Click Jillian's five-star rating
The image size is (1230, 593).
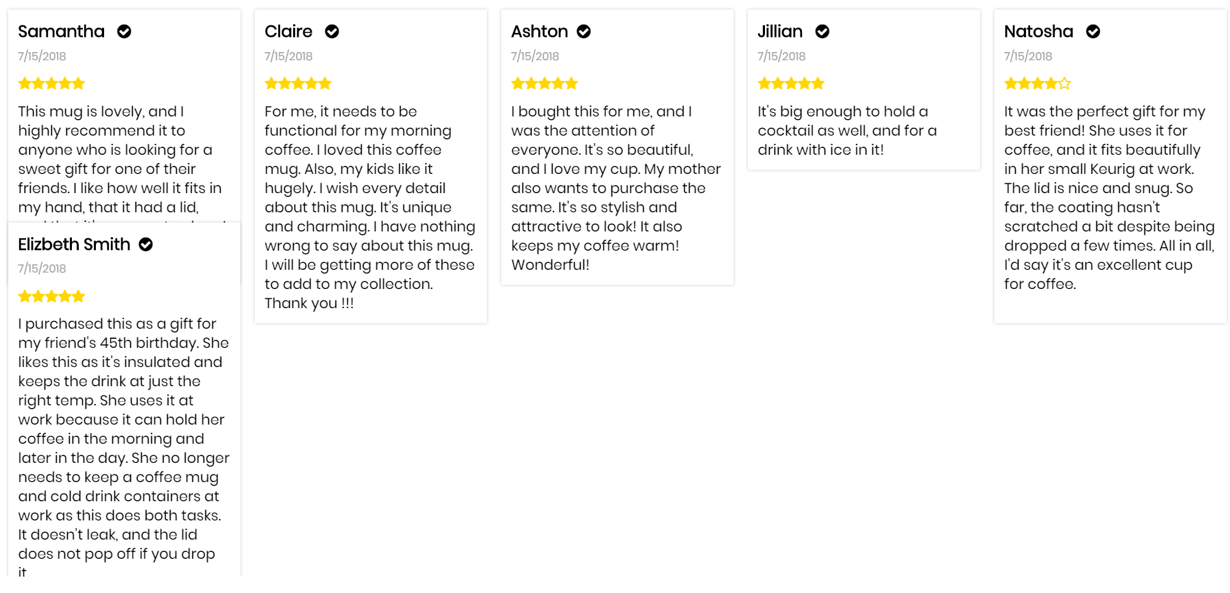click(x=791, y=84)
